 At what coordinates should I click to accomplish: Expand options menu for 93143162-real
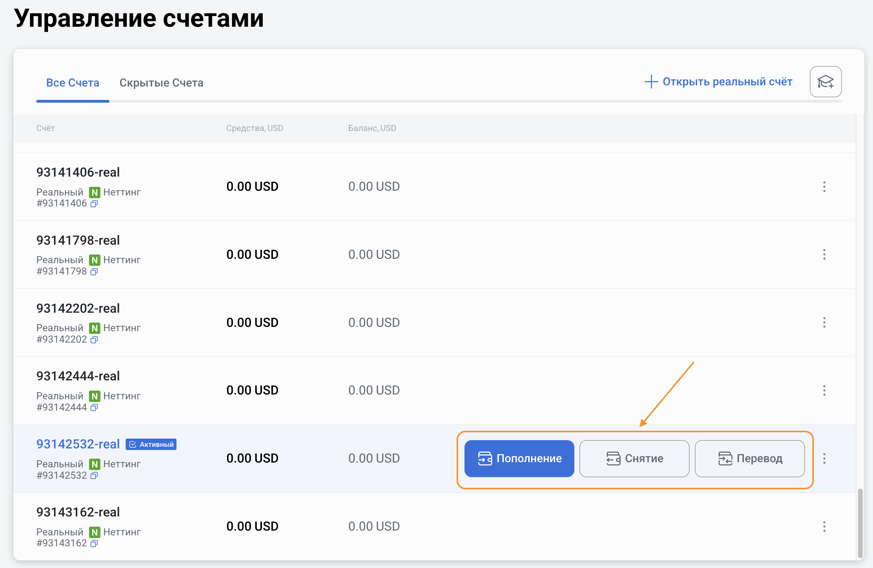[824, 526]
